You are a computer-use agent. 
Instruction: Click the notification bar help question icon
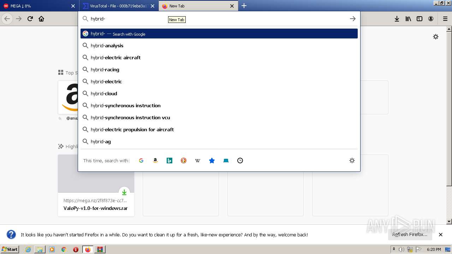point(11,235)
